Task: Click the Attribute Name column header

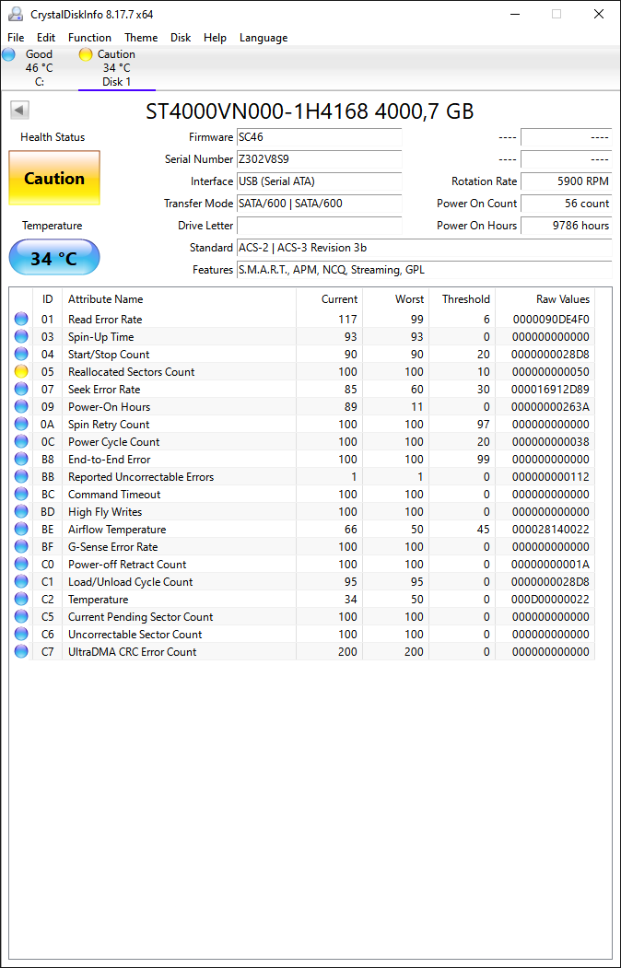Action: click(179, 298)
